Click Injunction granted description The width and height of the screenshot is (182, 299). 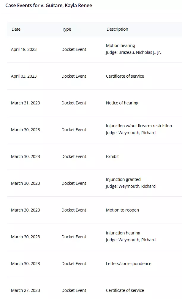point(123,179)
